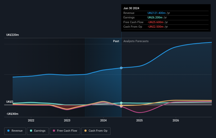Screen dimensions: 216x138
Task: Toggle the Revenue legend button
Action: coord(15,131)
